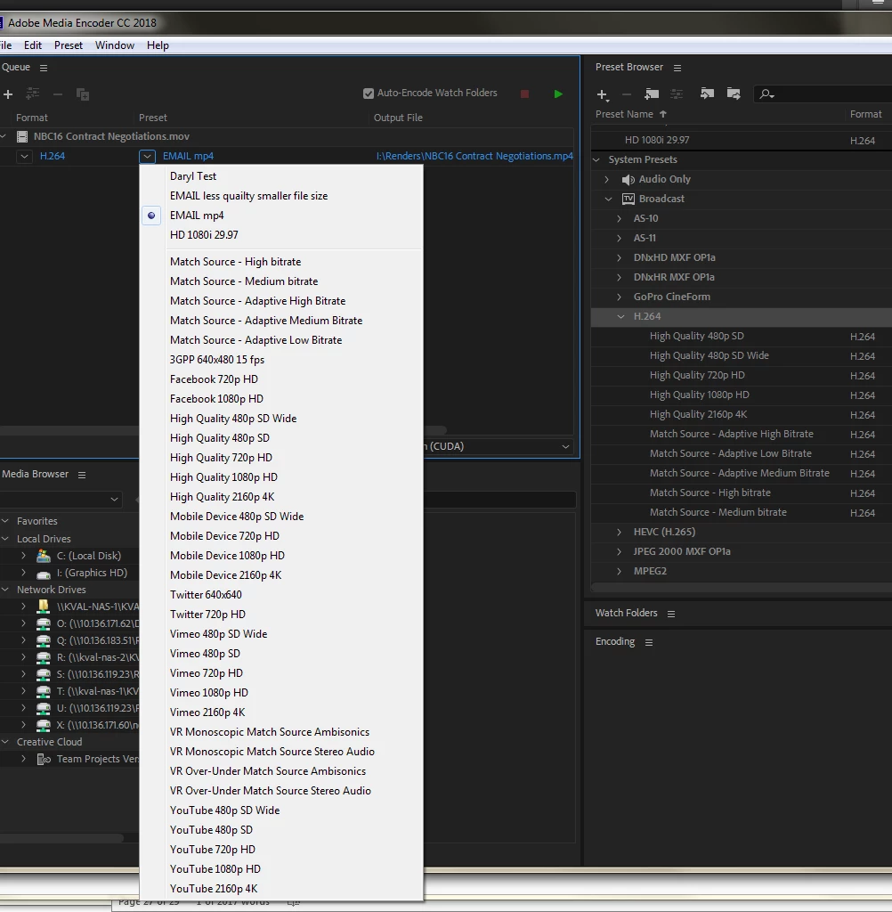Expand the MPEG2 preset folder

coord(620,571)
